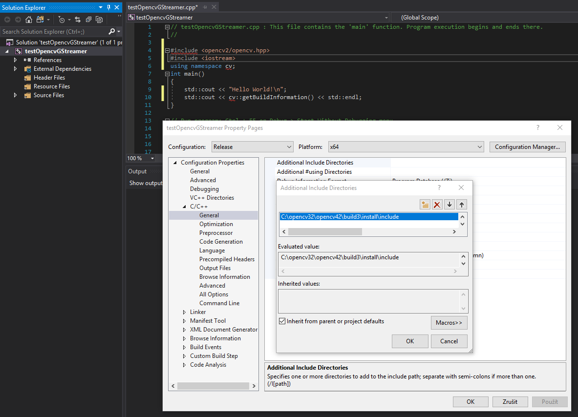
Task: Close the testOpencvGStreamer.cpp tab
Action: pyautogui.click(x=214, y=7)
